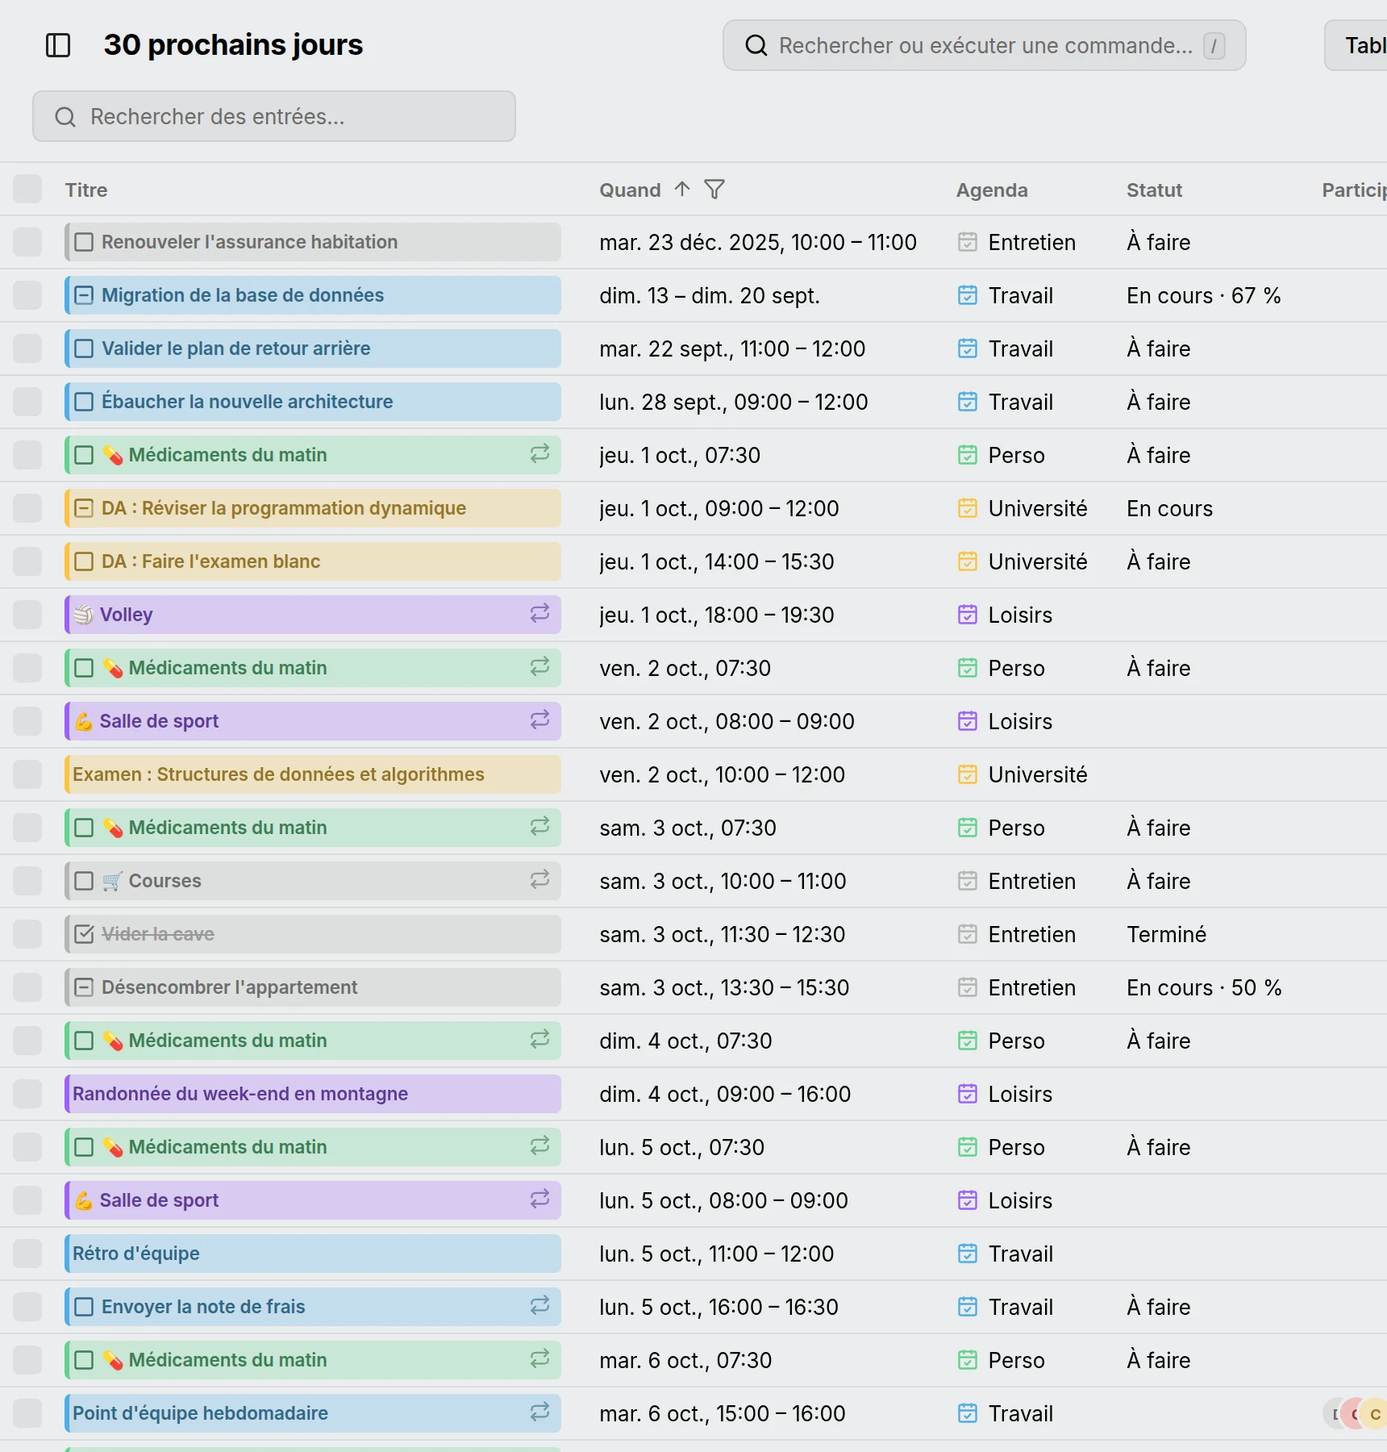The image size is (1387, 1452).
Task: Check the Ébaucher la nouvelle architecture task box
Action: pyautogui.click(x=84, y=402)
